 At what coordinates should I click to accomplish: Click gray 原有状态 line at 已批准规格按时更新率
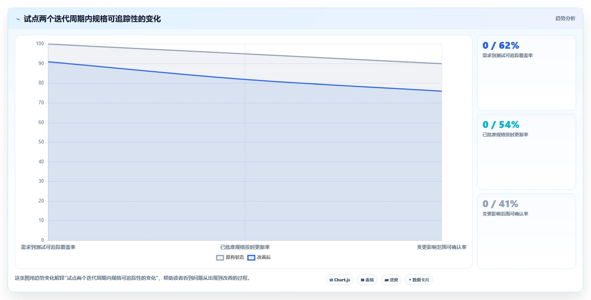(x=245, y=54)
